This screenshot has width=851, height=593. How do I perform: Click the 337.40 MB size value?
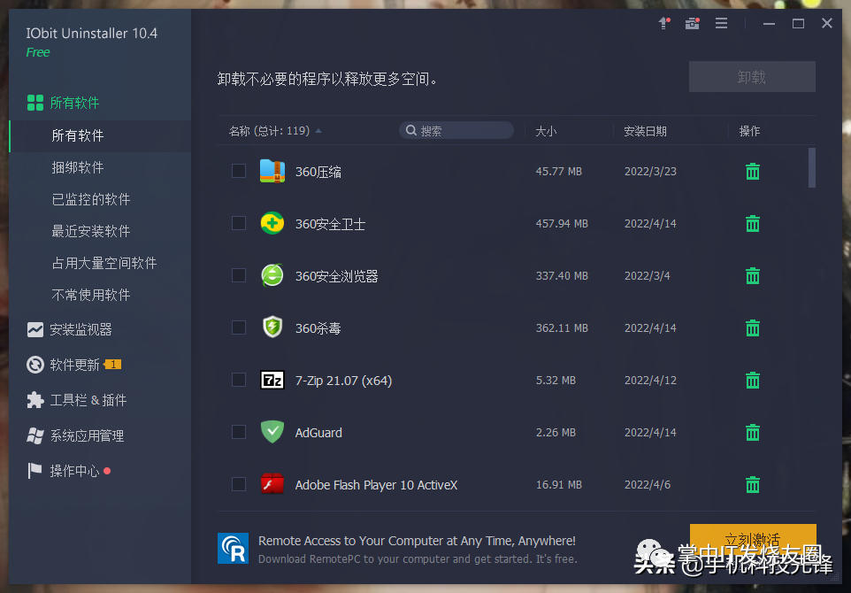point(562,276)
